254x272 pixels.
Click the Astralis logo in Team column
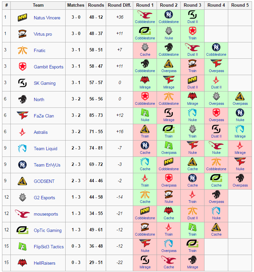22,132
